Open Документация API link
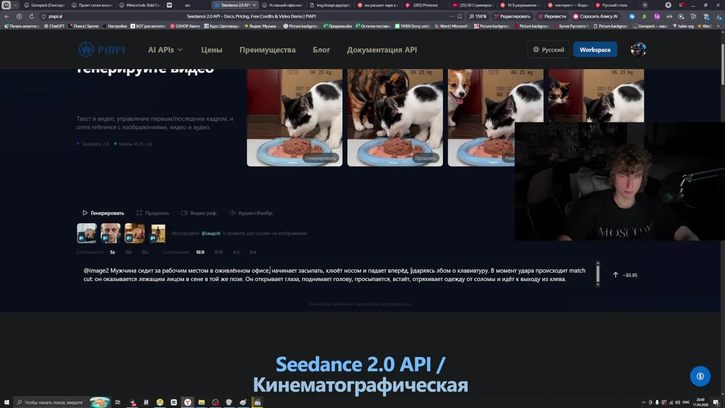Image resolution: width=725 pixels, height=408 pixels. pos(382,50)
